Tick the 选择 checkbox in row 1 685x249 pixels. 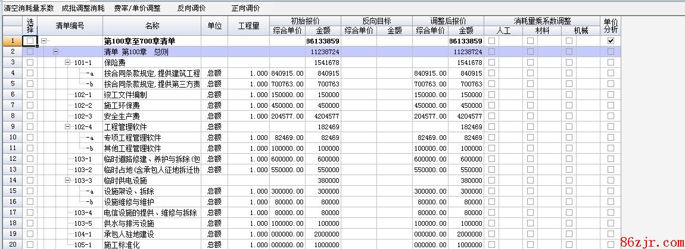pyautogui.click(x=30, y=41)
